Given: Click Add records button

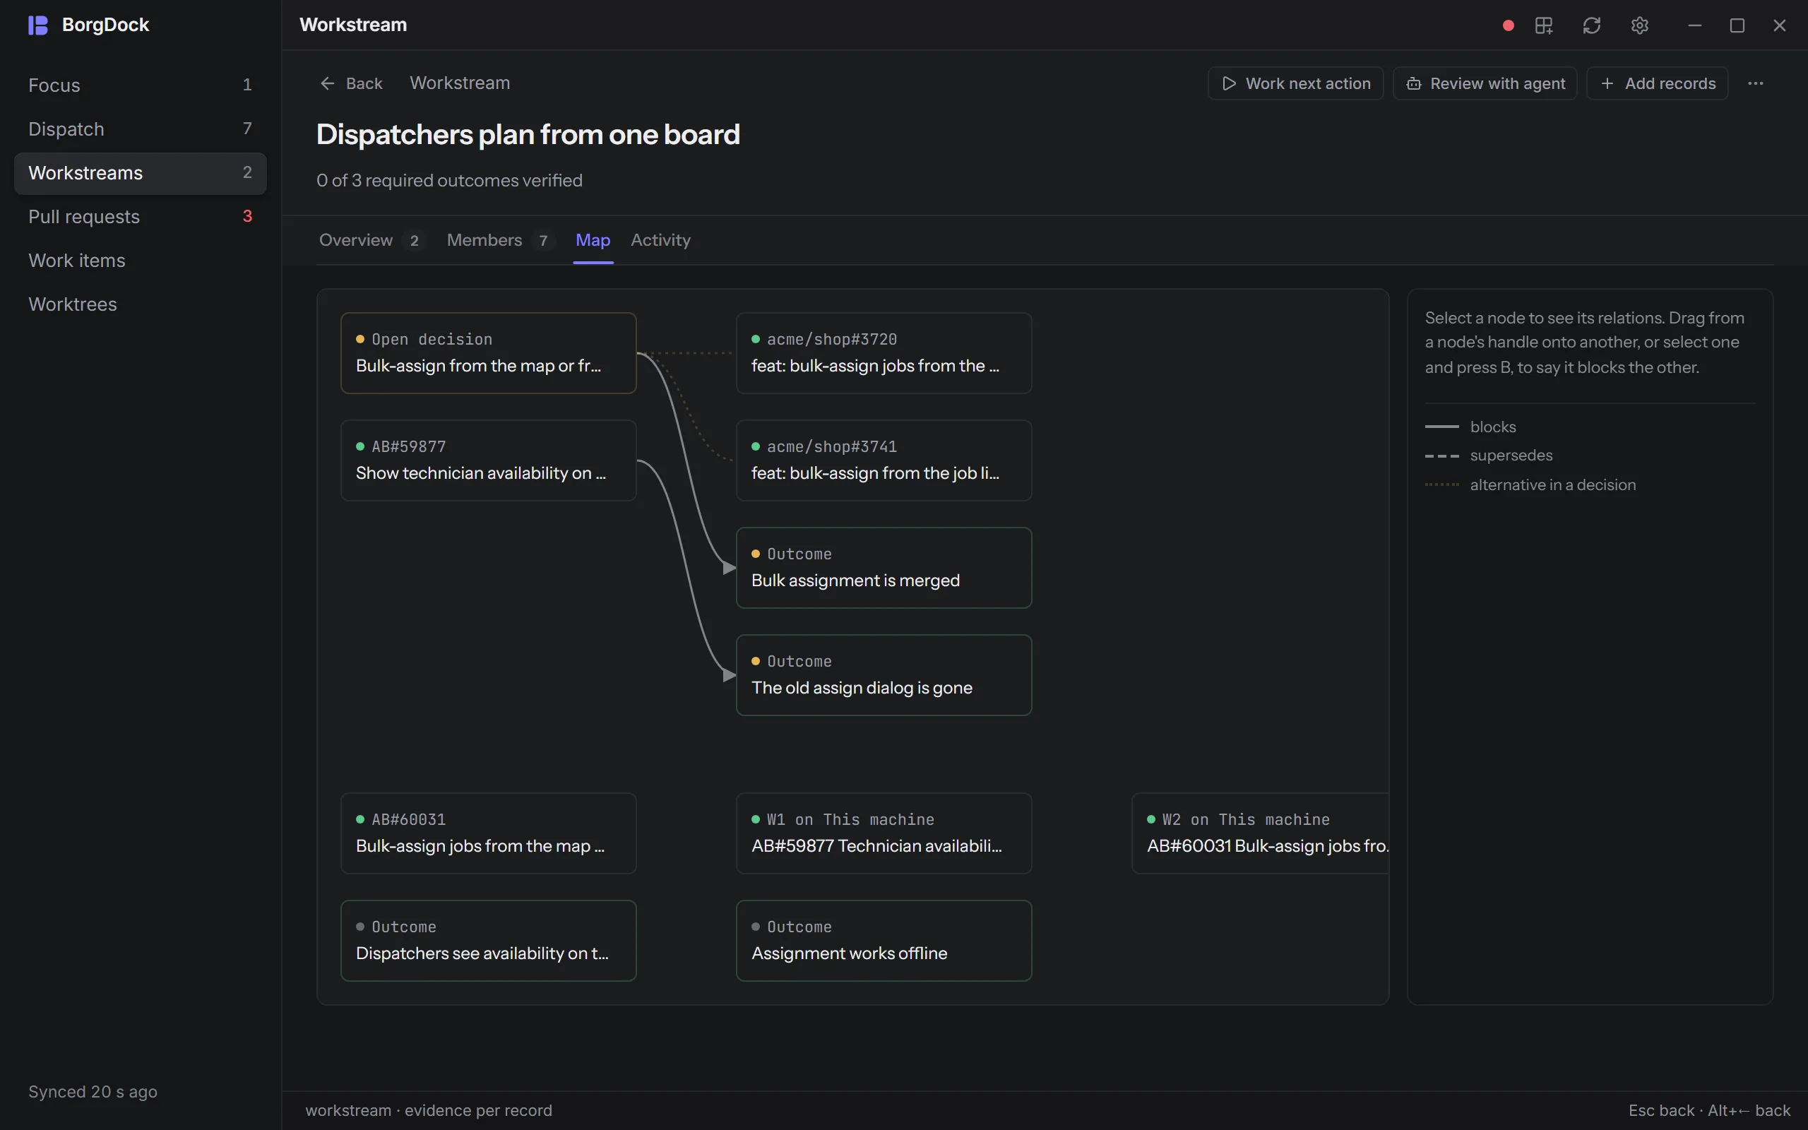Looking at the screenshot, I should (1657, 84).
